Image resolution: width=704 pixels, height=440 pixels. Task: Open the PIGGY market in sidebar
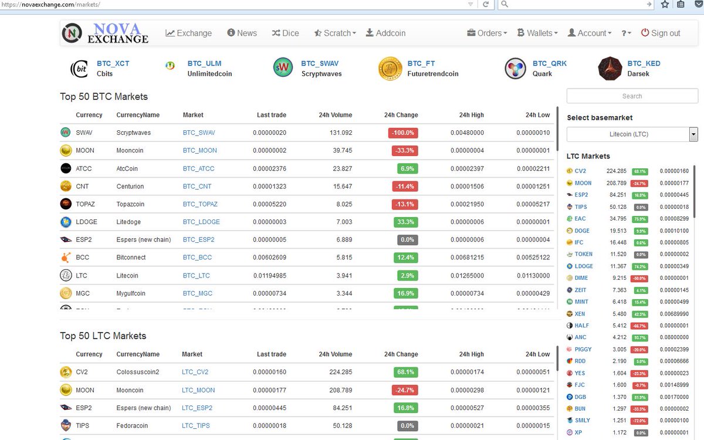point(583,349)
